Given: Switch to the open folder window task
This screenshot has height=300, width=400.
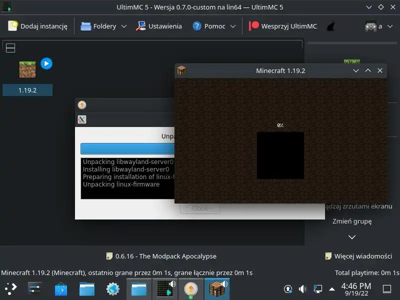Looking at the screenshot, I should (139, 289).
